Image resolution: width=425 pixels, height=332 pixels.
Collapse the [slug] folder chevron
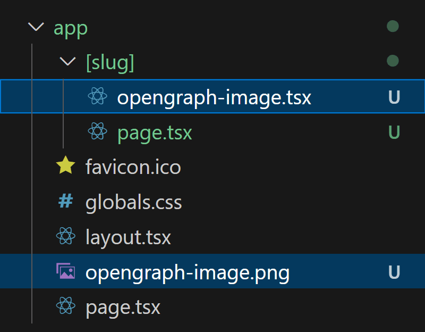click(x=67, y=62)
